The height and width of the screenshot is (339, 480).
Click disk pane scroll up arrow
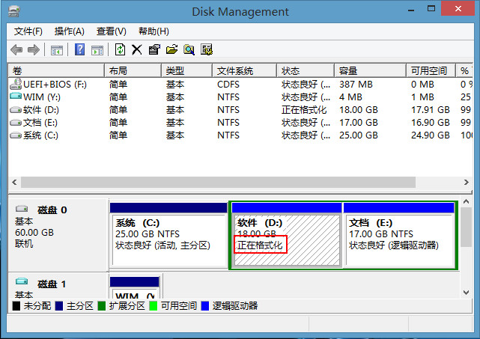click(x=466, y=201)
